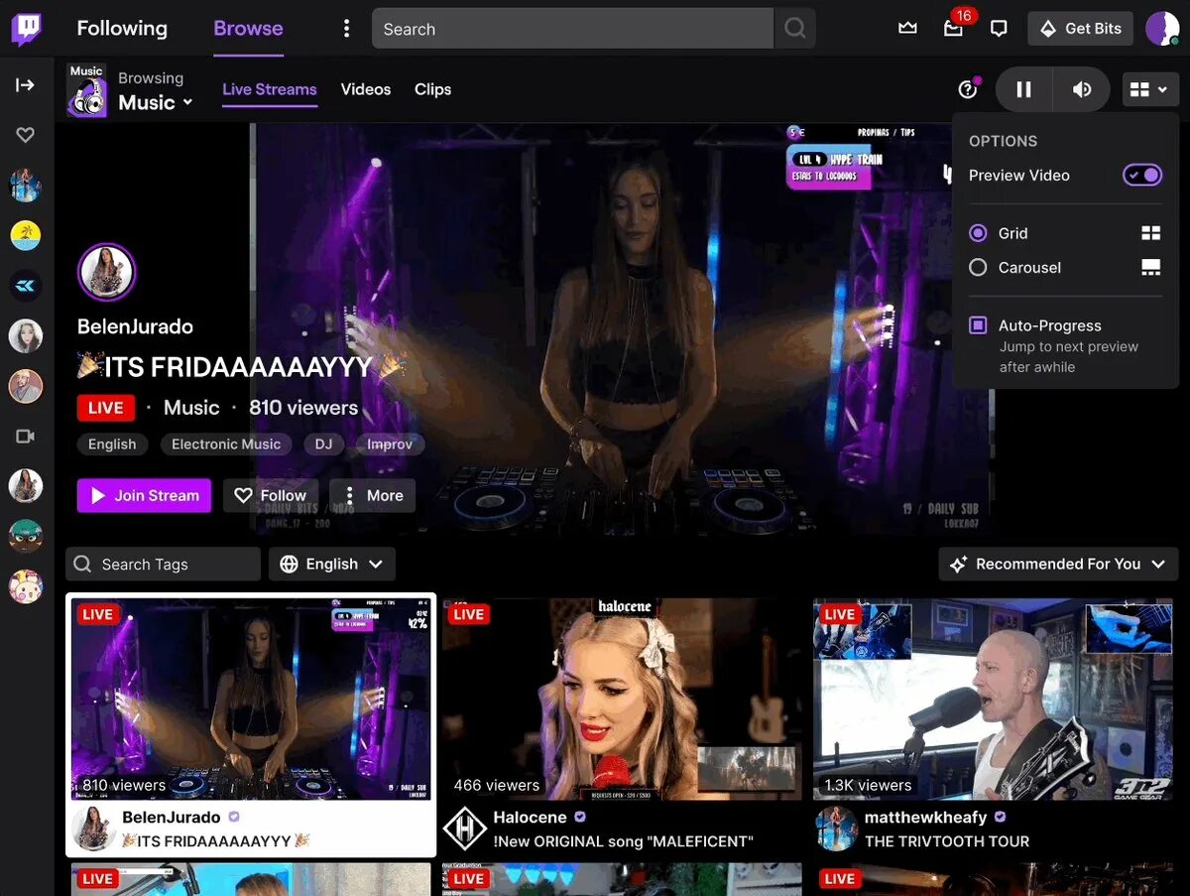Open the three-dot navigation menu
This screenshot has height=896, width=1190.
click(346, 29)
